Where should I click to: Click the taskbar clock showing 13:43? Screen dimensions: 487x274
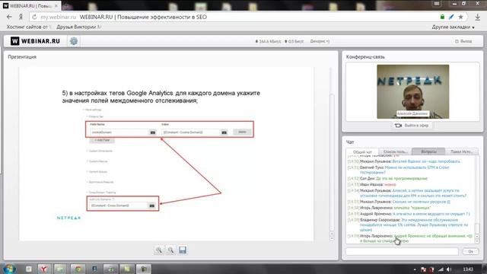tap(468, 269)
